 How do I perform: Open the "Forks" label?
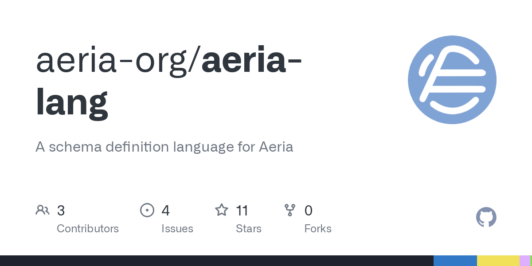coord(318,229)
